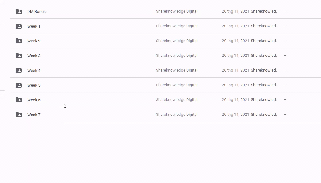The height and width of the screenshot is (183, 321).
Task: Click the Week 1 shared folder icon
Action: click(19, 26)
